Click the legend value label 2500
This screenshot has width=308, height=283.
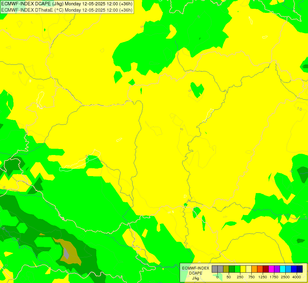285,277
